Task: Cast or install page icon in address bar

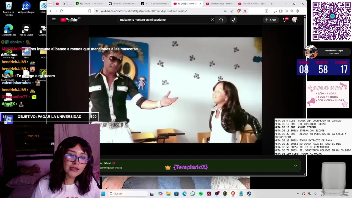Action: click(x=226, y=11)
